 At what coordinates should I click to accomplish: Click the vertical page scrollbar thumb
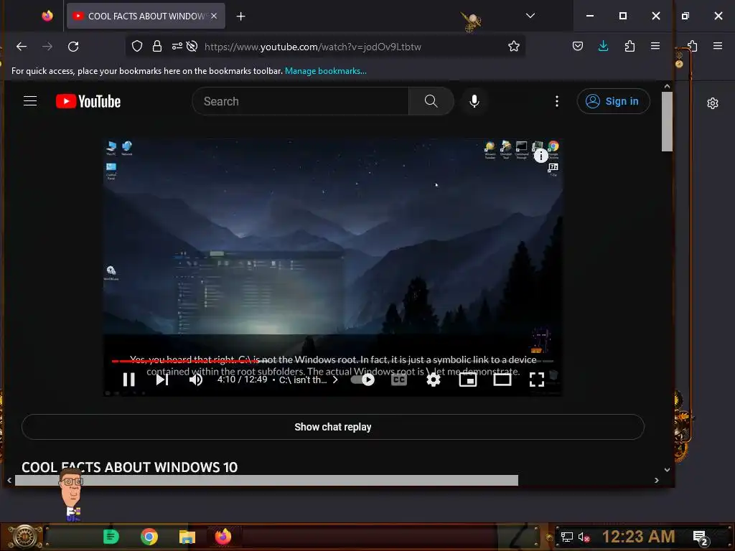coord(667,121)
